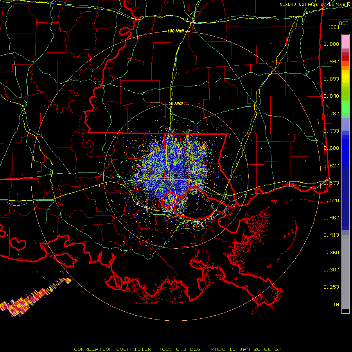This screenshot has width=352, height=352.
Task: Select the 0.787 legend value
Action: click(x=331, y=113)
